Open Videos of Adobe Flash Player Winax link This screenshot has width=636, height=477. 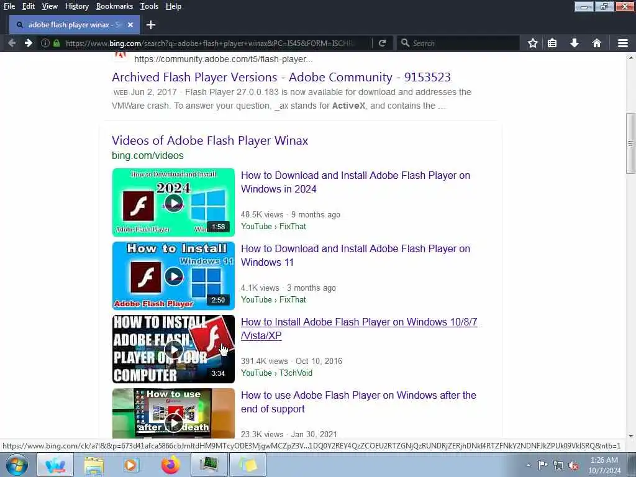coord(210,140)
